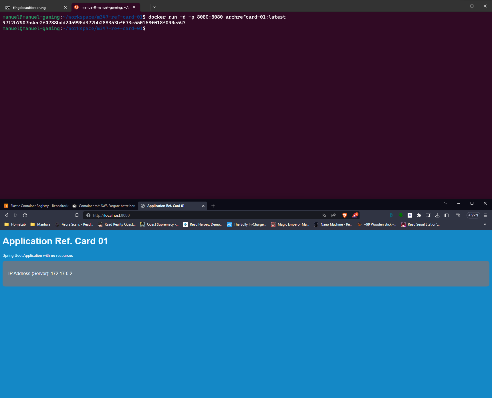Image resolution: width=492 pixels, height=398 pixels.
Task: Open the HomeLab bookmarks folder
Action: point(15,224)
